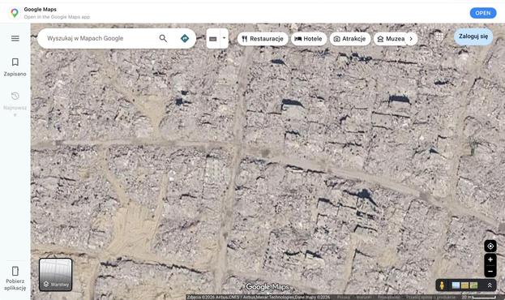
Task: Show more category chips with arrow
Action: [x=411, y=39]
